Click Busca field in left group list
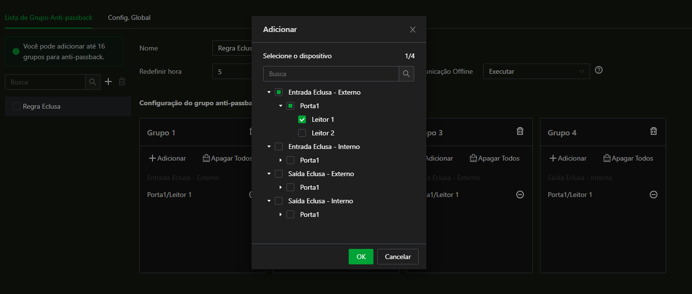The image size is (692, 294). coord(45,82)
